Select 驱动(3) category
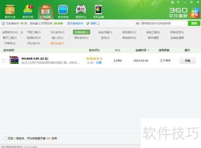 click(x=105, y=38)
